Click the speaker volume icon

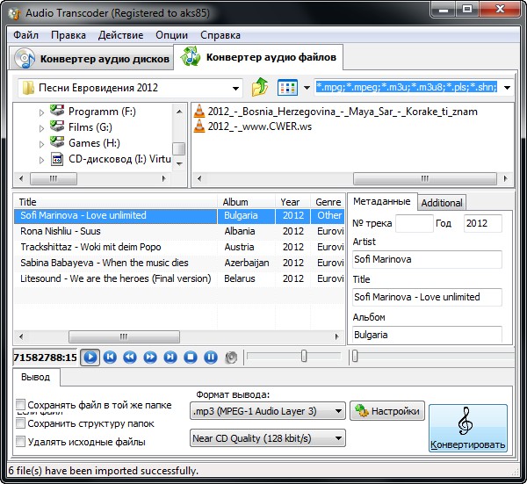[231, 357]
